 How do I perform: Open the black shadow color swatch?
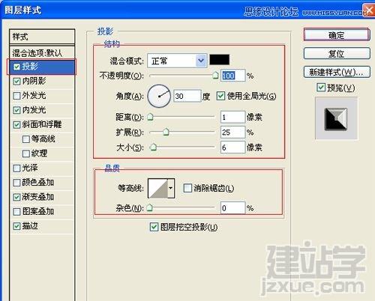point(219,60)
